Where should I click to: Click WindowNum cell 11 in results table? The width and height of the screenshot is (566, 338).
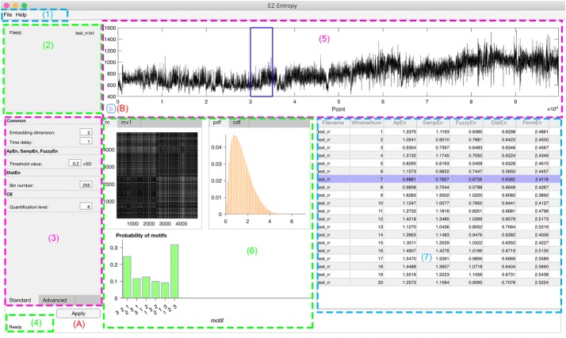pos(366,211)
